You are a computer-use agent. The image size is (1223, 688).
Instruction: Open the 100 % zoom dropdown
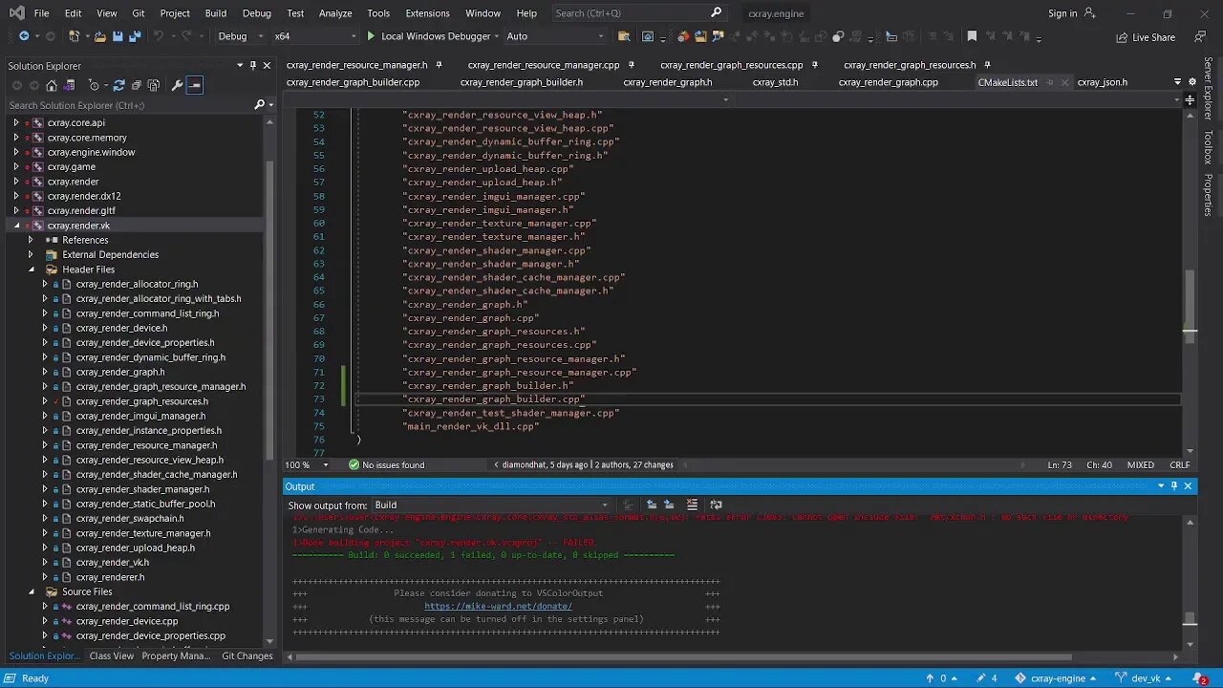pyautogui.click(x=325, y=464)
